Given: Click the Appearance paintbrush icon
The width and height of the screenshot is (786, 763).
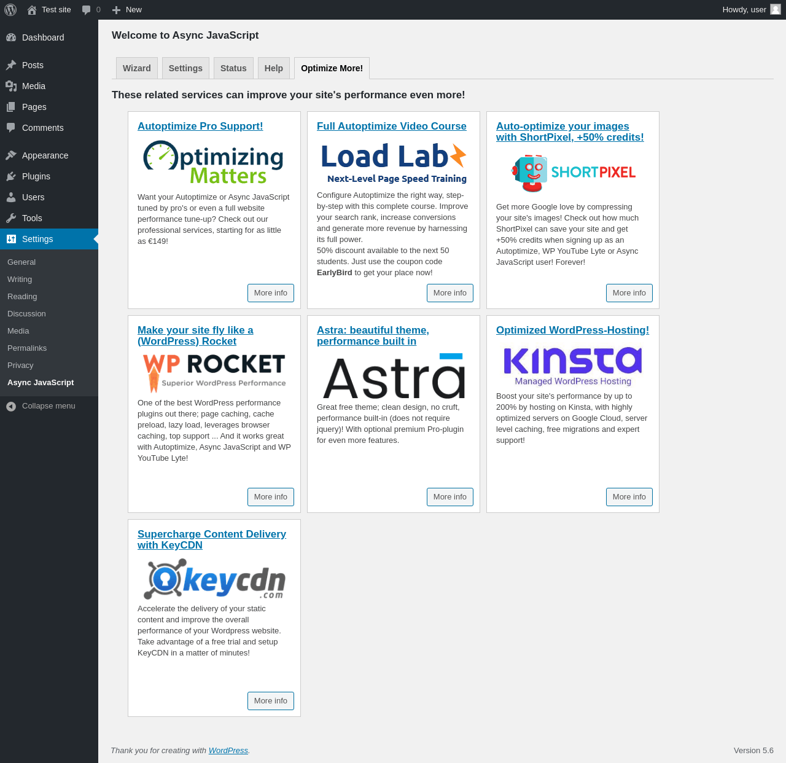Looking at the screenshot, I should 11,155.
